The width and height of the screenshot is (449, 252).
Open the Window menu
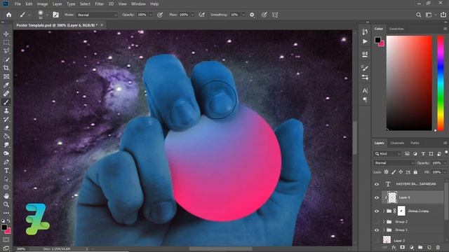138,4
